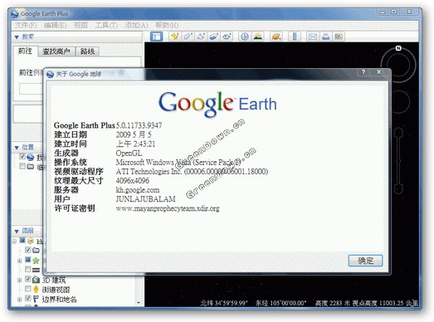434x322 pixels.
Task: Open the 工具(T) menu
Action: pyautogui.click(x=106, y=25)
